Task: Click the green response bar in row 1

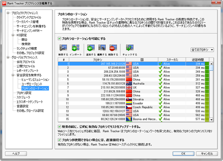Action: [x=207, y=64]
